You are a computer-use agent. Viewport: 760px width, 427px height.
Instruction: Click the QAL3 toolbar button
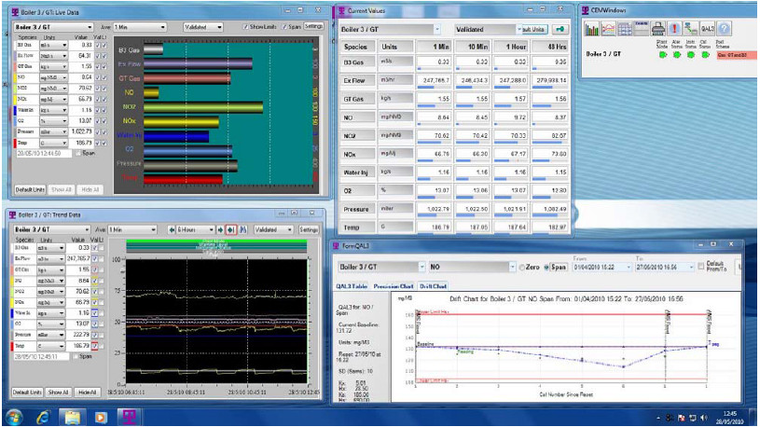706,30
